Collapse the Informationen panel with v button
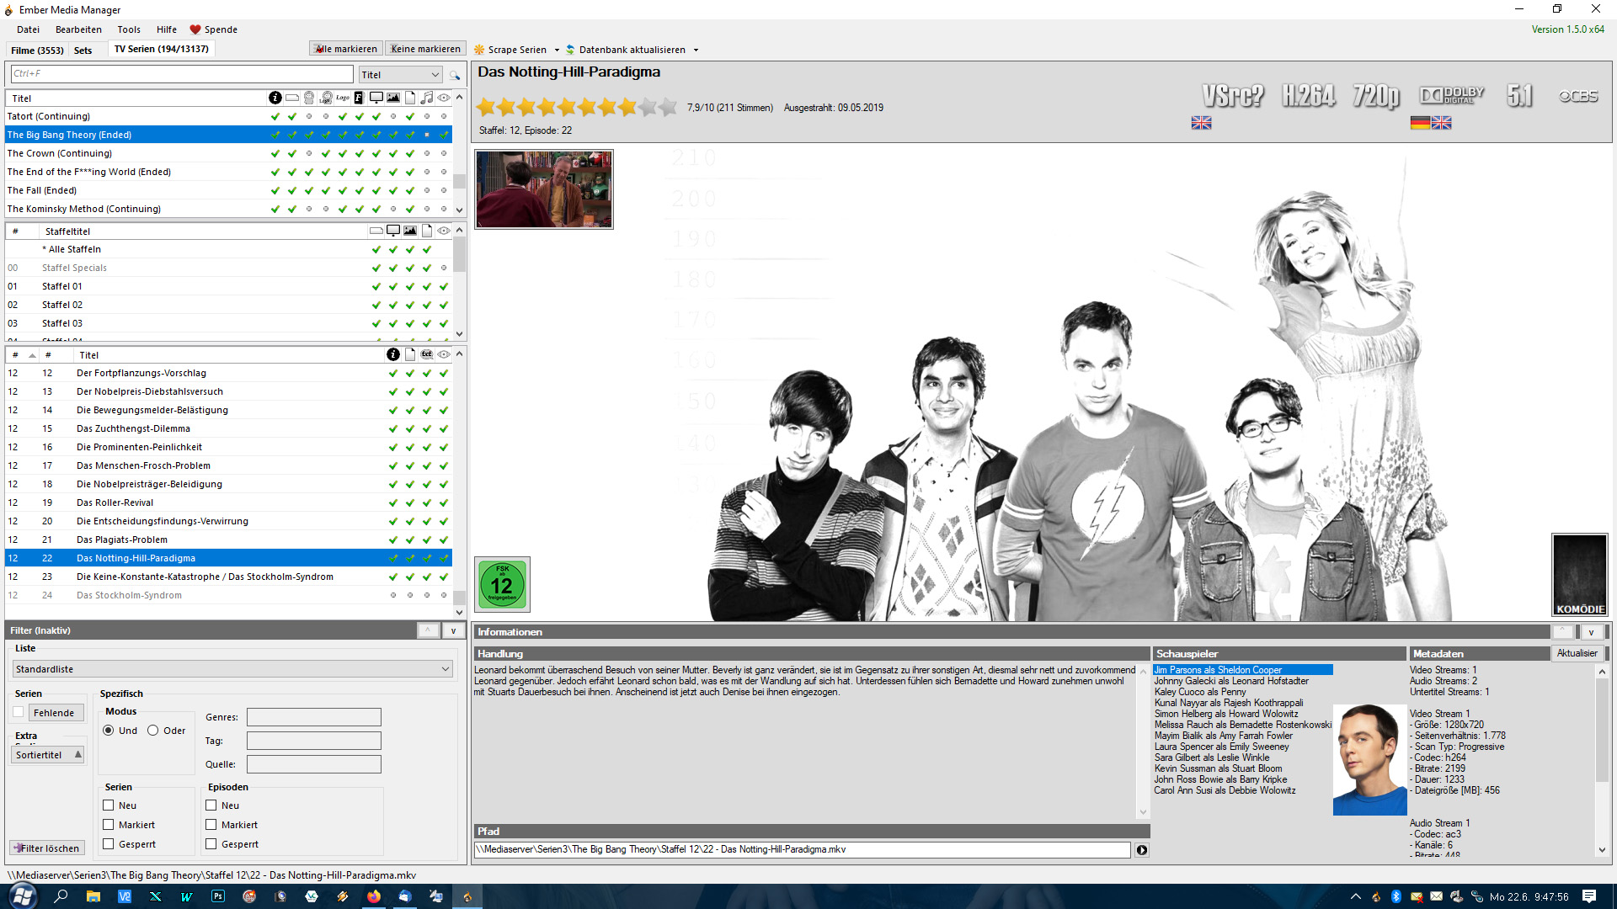1617x909 pixels. click(x=1591, y=632)
